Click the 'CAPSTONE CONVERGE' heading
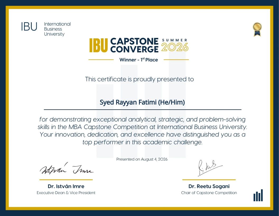 pos(134,45)
